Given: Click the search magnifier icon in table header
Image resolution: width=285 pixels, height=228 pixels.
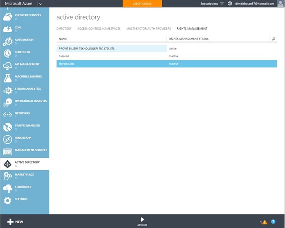Looking at the screenshot, I should (x=273, y=39).
